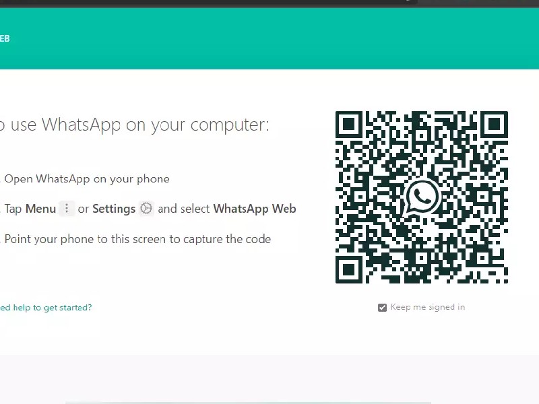539x404 pixels.
Task: Select the "Open WhatsApp on your phone" step
Action: (87, 179)
